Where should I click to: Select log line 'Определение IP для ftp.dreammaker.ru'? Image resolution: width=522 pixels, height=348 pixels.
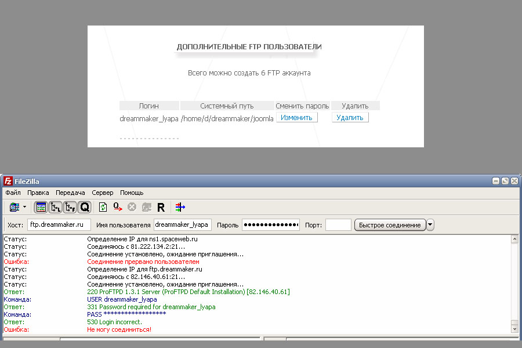coord(144,269)
